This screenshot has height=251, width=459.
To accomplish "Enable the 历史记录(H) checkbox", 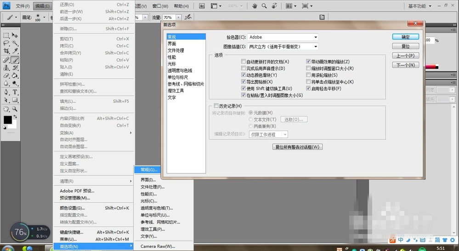I will tap(216, 106).
